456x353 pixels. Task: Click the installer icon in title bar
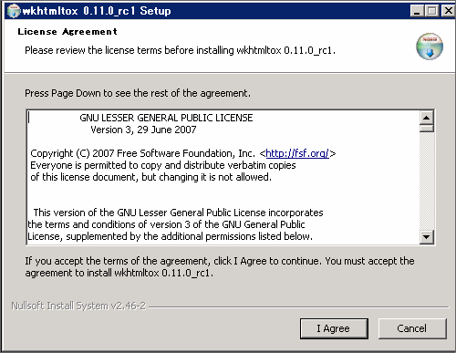click(14, 11)
